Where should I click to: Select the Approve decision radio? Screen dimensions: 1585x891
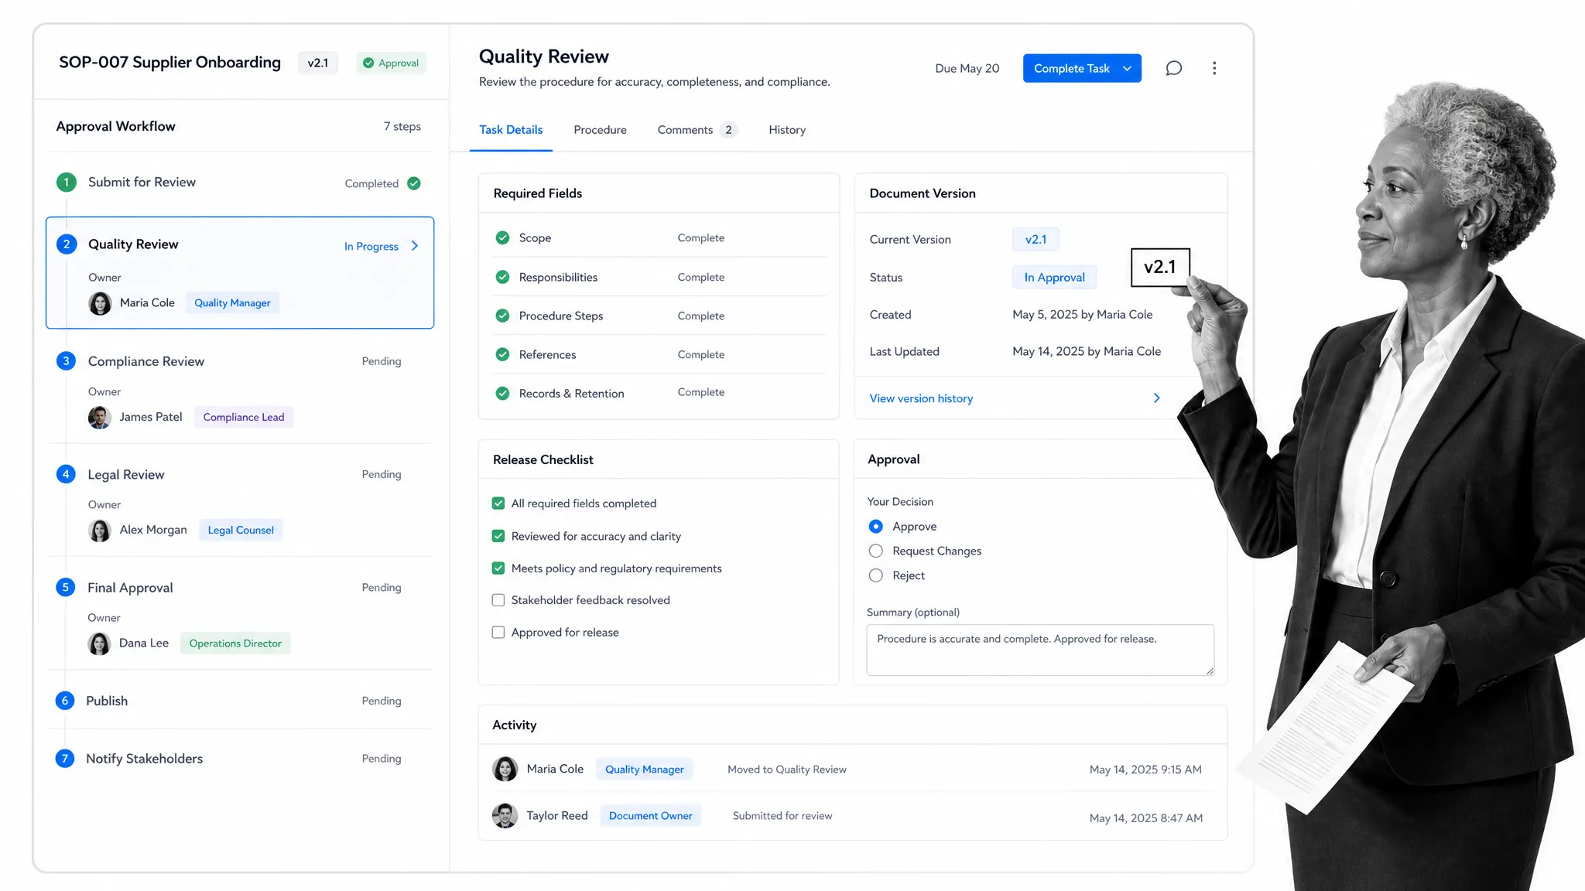tap(875, 526)
